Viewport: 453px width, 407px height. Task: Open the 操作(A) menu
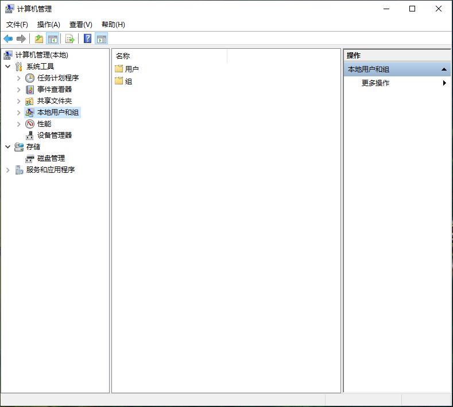[x=49, y=24]
